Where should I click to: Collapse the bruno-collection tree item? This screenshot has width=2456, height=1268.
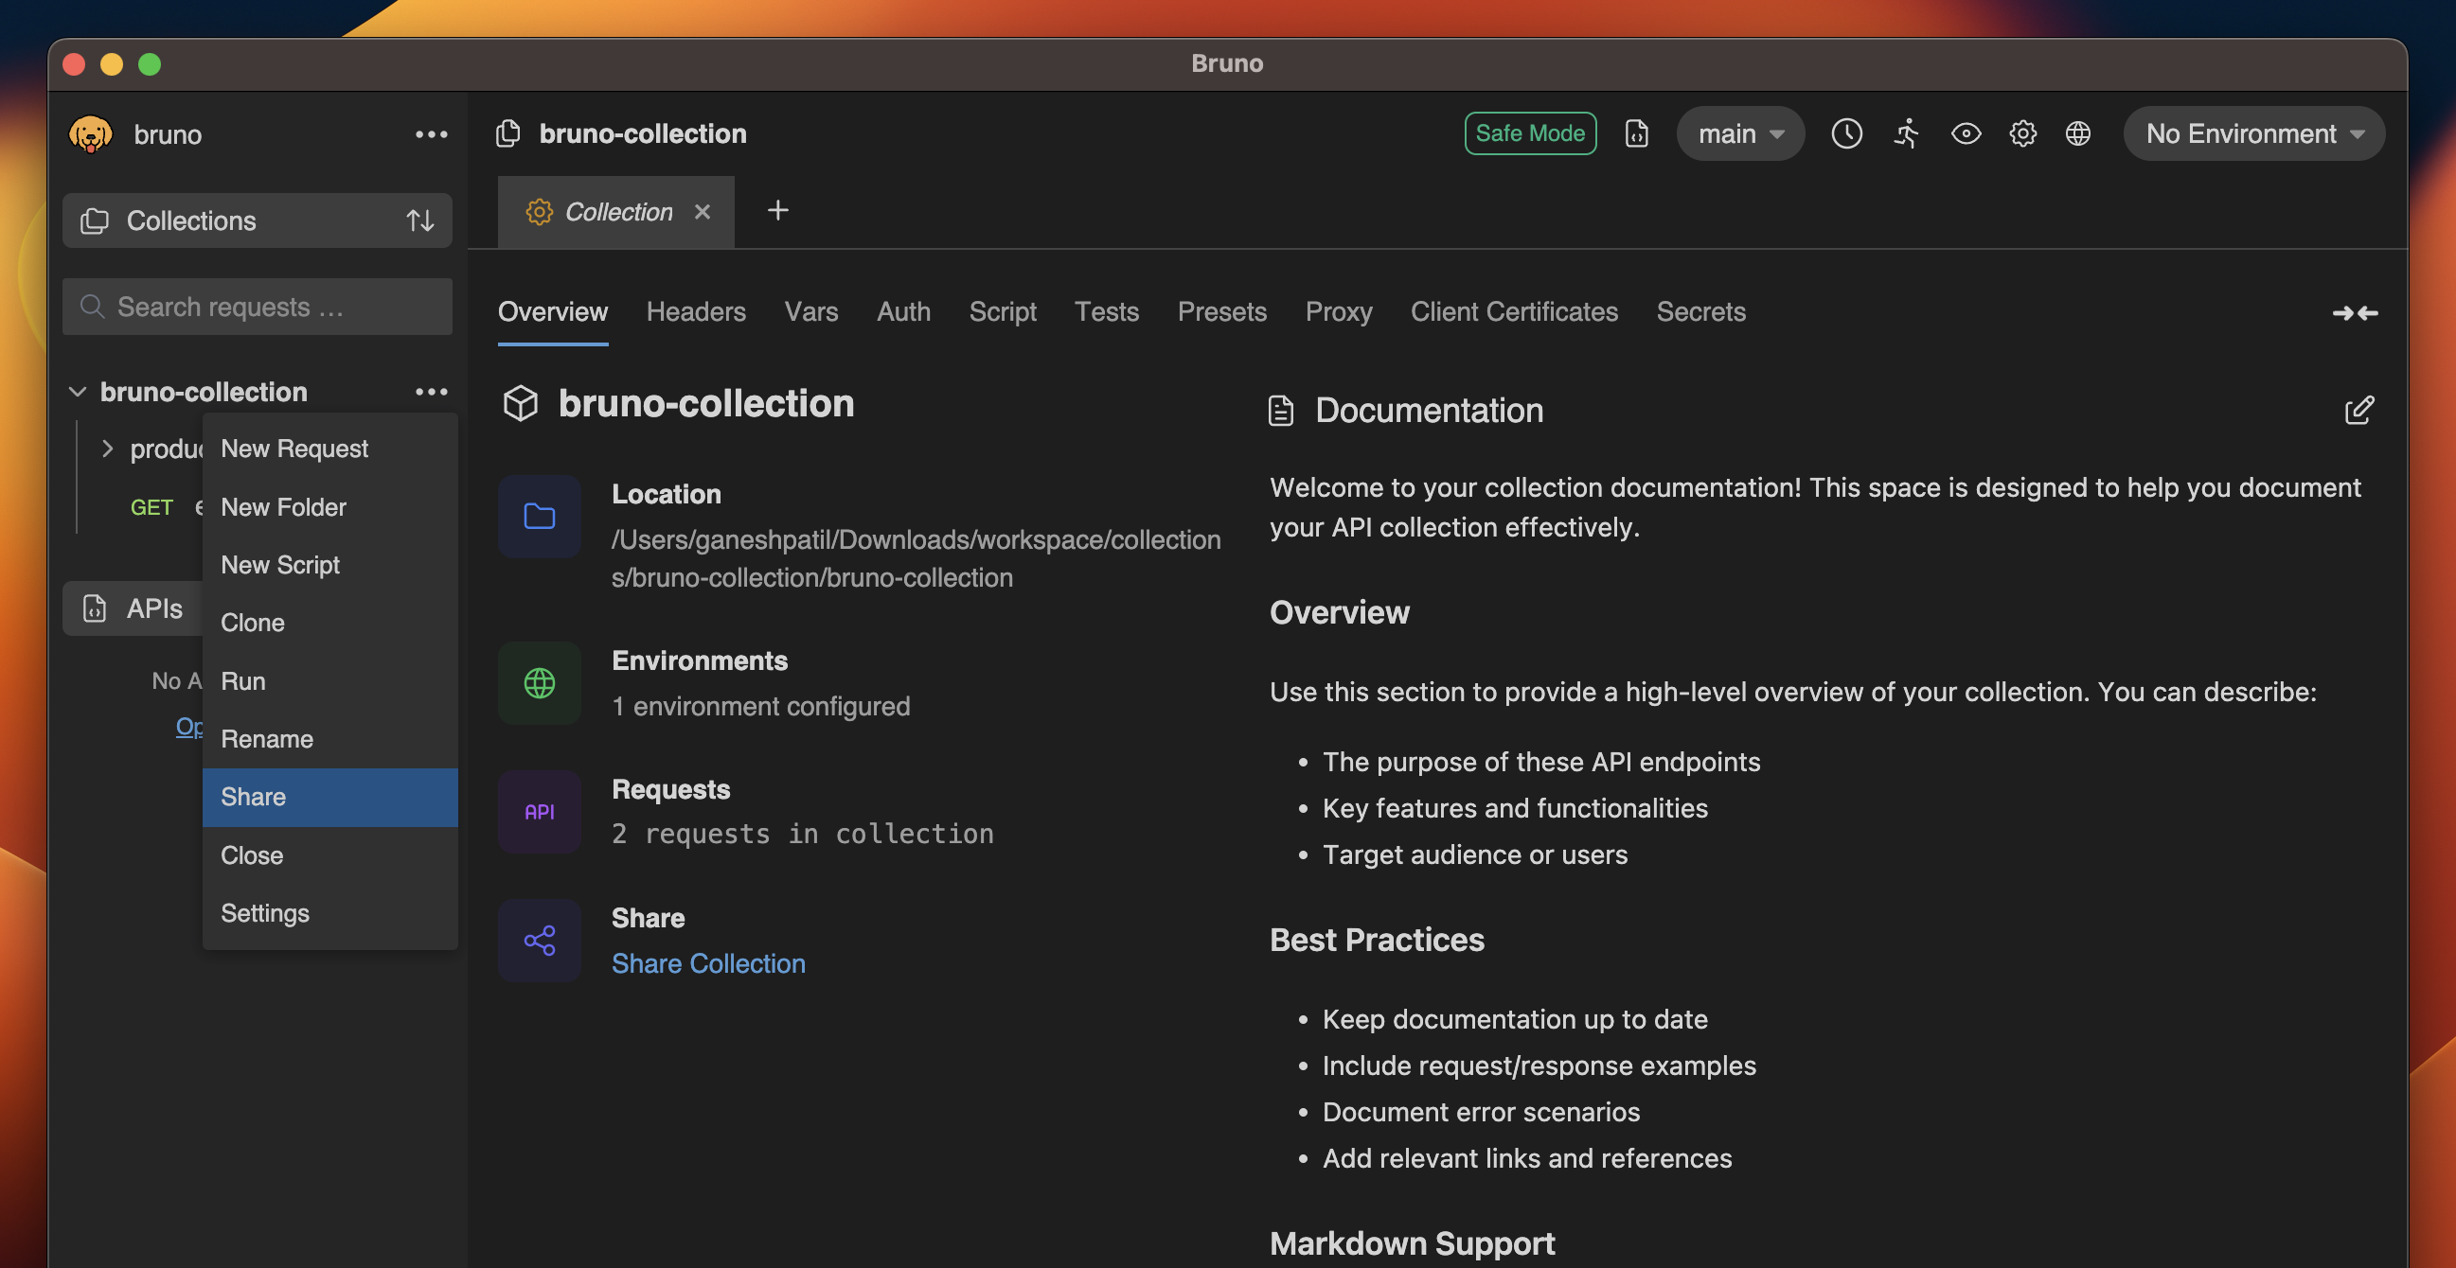tap(77, 391)
